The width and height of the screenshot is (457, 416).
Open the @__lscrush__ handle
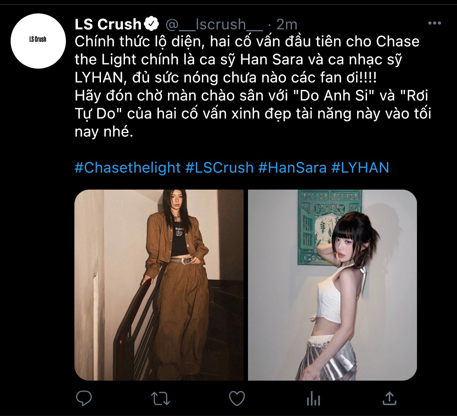(x=214, y=24)
